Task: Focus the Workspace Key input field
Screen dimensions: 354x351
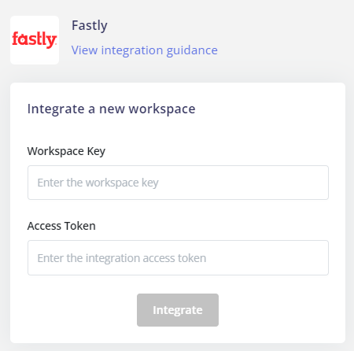Action: pyautogui.click(x=178, y=183)
